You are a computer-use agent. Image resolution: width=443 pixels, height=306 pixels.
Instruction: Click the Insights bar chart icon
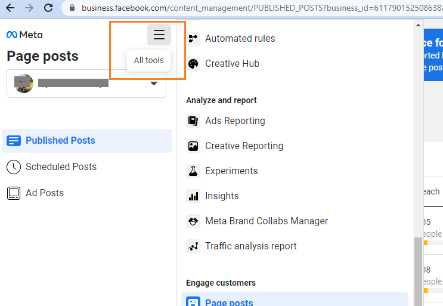coord(193,196)
